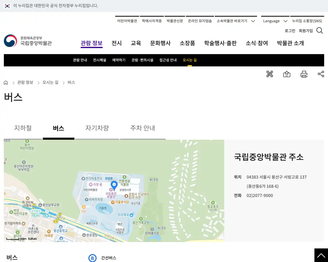Select 관람 안내 in the submenu
Screen dimensions: 328x262
[80, 60]
